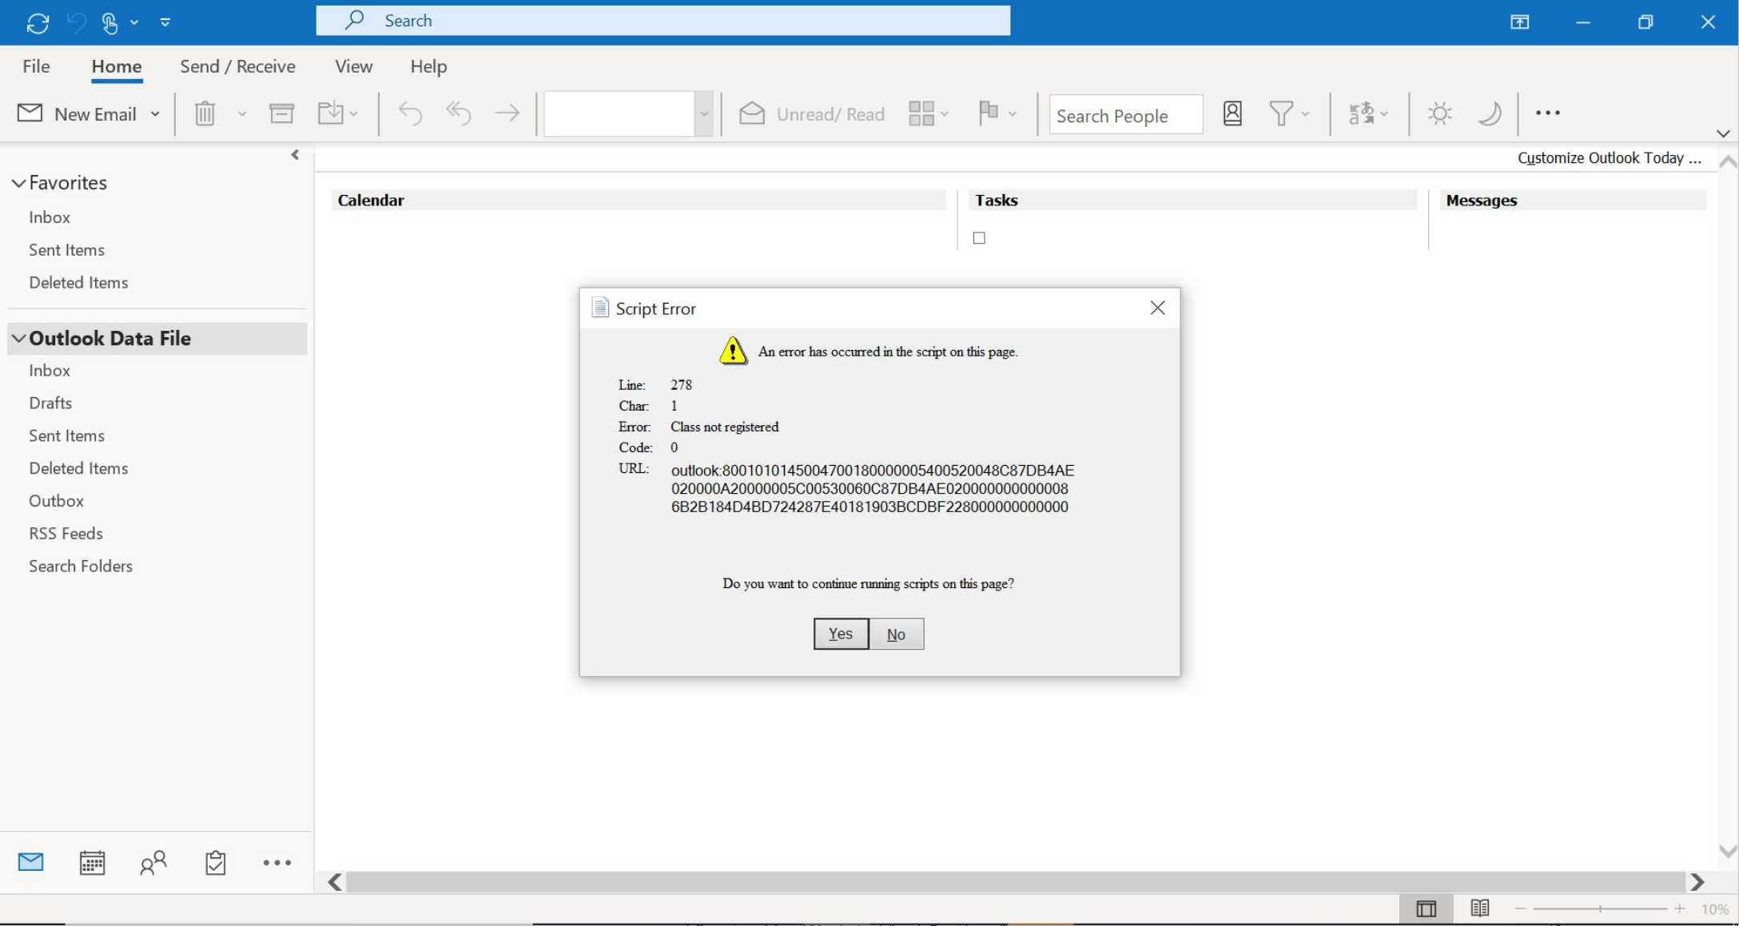Click the horizontal scrollbar left arrow
The image size is (1739, 926).
(x=336, y=882)
